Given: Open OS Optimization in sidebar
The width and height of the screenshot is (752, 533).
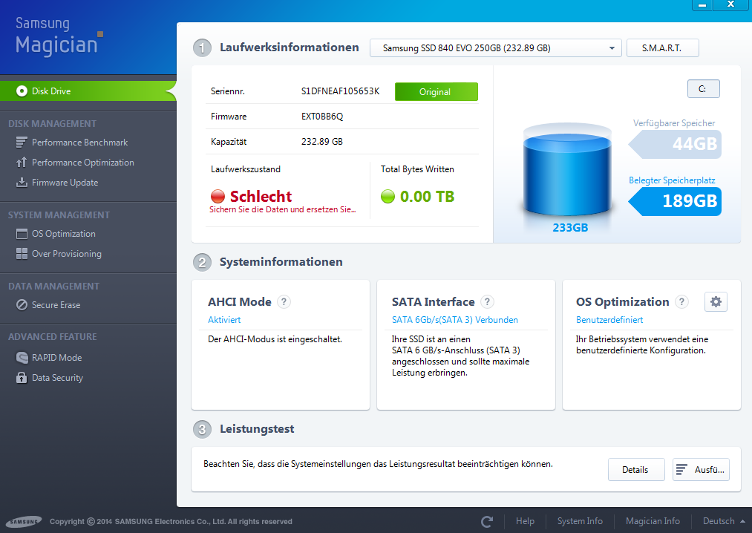Looking at the screenshot, I should [63, 234].
